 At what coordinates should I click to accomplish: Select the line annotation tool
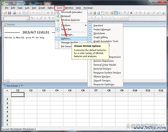coord(114,18)
